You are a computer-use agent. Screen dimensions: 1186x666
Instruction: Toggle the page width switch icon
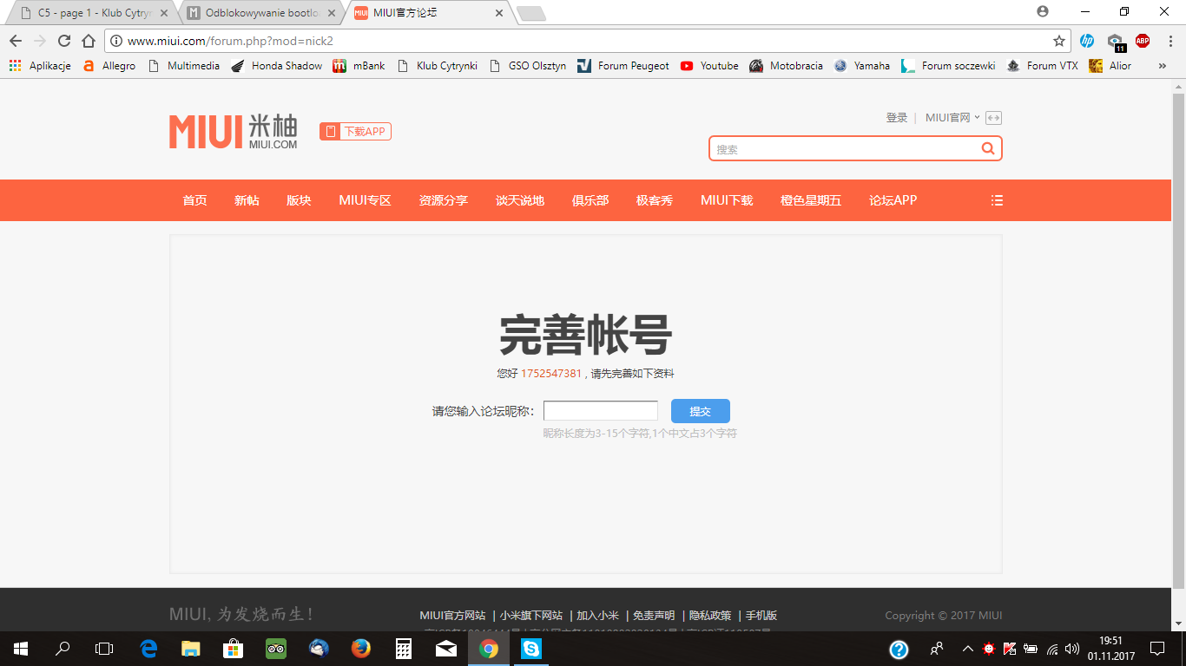(x=993, y=118)
